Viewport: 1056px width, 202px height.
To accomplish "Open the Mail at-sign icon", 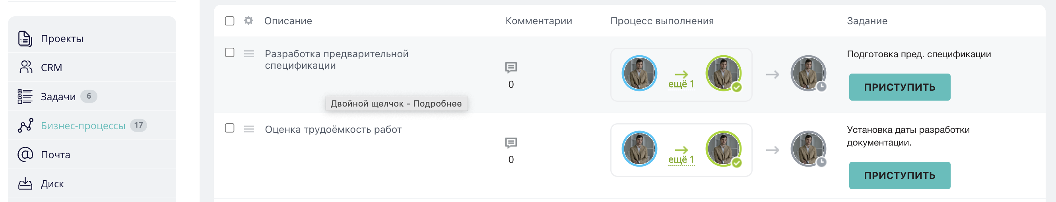I will coord(25,154).
